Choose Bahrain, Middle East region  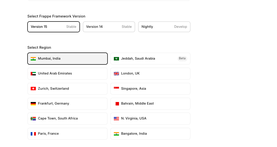click(x=150, y=103)
